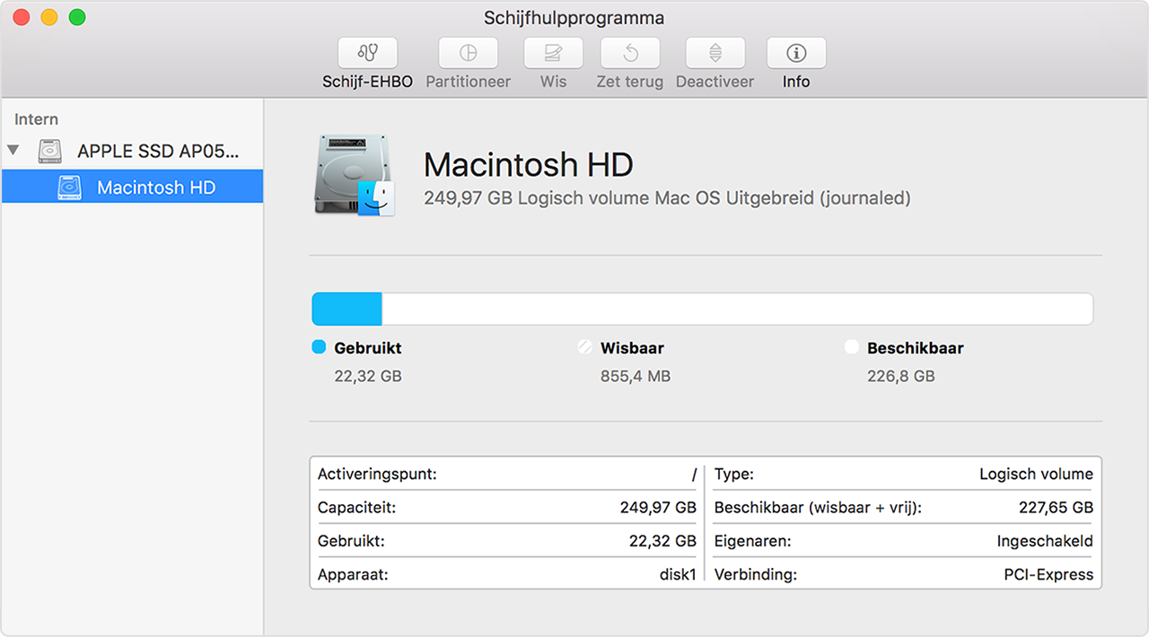The width and height of the screenshot is (1149, 637).
Task: Click the 'disk1' device value
Action: point(678,574)
